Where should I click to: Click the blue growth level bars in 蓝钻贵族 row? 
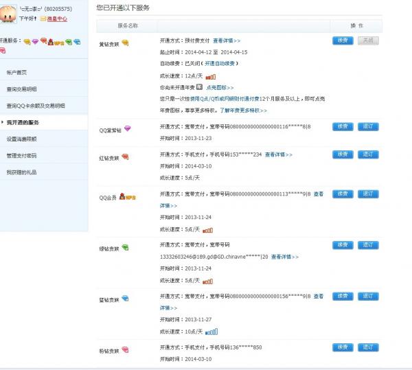pyautogui.click(x=211, y=332)
